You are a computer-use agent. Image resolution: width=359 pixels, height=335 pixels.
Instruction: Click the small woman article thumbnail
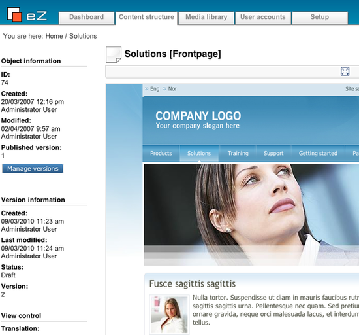(x=170, y=315)
